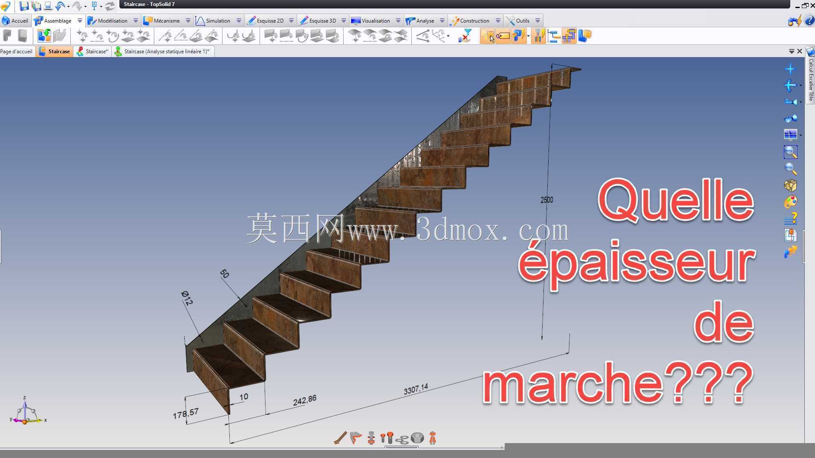Click the two bolts icon in bottom toolbar
This screenshot has height=458, width=815.
point(387,438)
